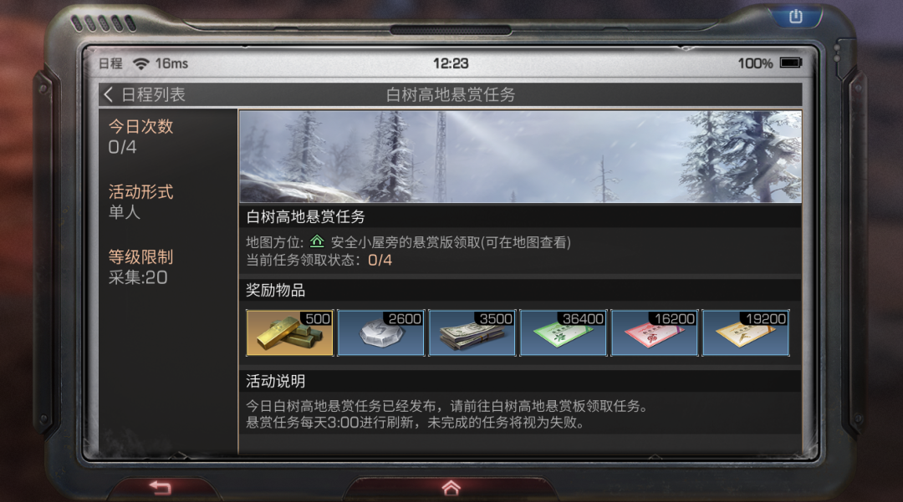Click the 等级限制 采集:20 entry
Viewport: 903px width, 502px height.
click(x=141, y=266)
